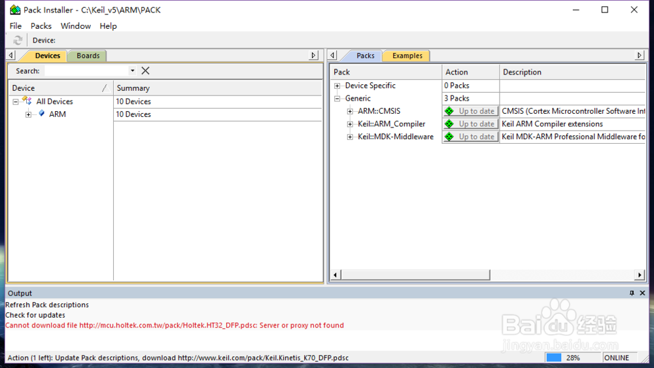Click the Pack column header
This screenshot has height=368, width=654.
[387, 72]
